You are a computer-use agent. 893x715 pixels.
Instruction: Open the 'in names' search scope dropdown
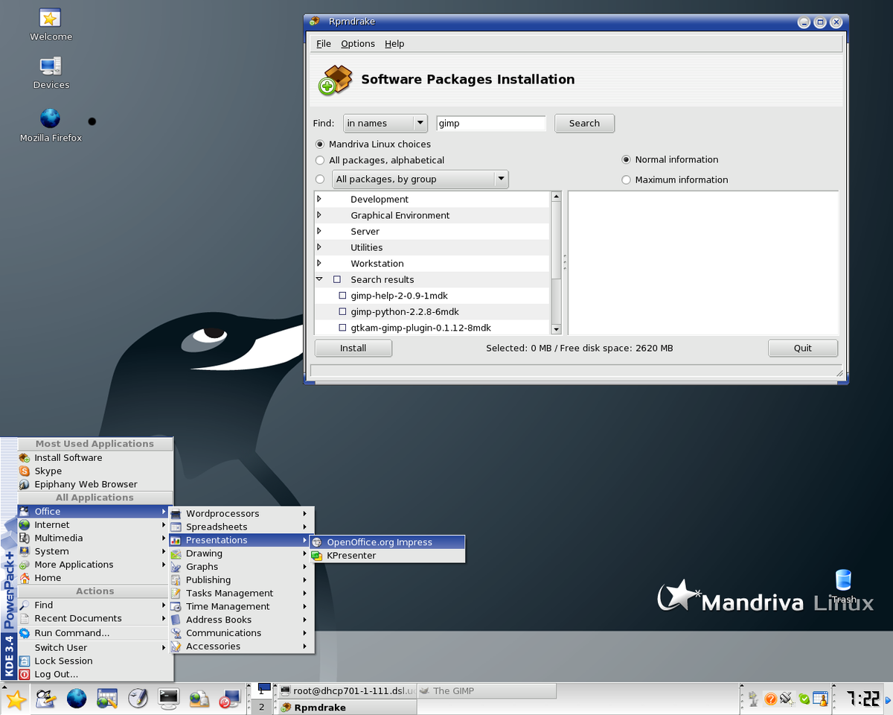(385, 124)
